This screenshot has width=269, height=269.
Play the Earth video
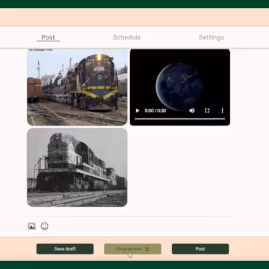138,111
